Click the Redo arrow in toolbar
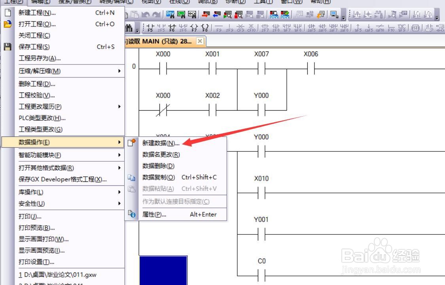 pyautogui.click(x=156, y=14)
